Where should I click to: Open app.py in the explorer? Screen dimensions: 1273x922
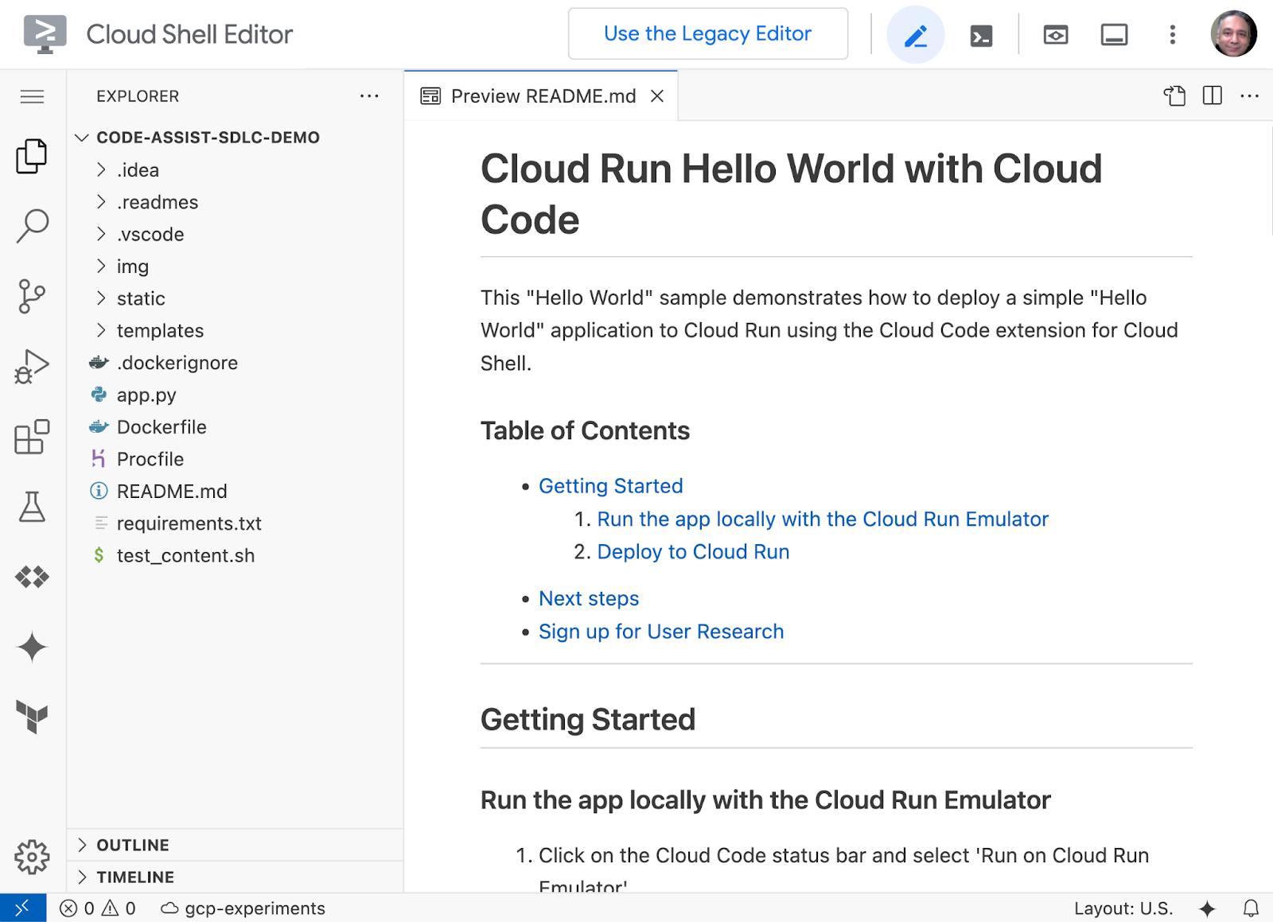146,395
